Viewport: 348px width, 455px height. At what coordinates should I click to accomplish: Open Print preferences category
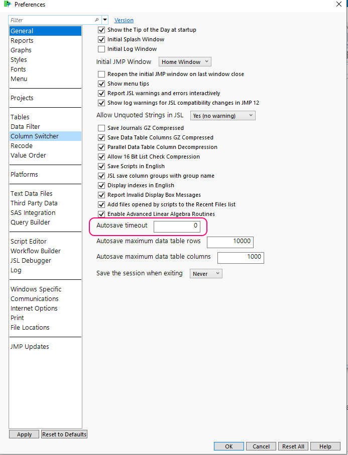46,318
